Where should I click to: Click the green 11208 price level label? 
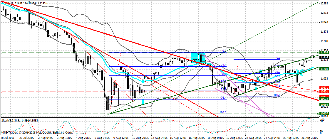pyautogui.click(x=324, y=69)
